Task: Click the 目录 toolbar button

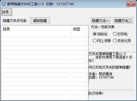Action: tap(6, 12)
